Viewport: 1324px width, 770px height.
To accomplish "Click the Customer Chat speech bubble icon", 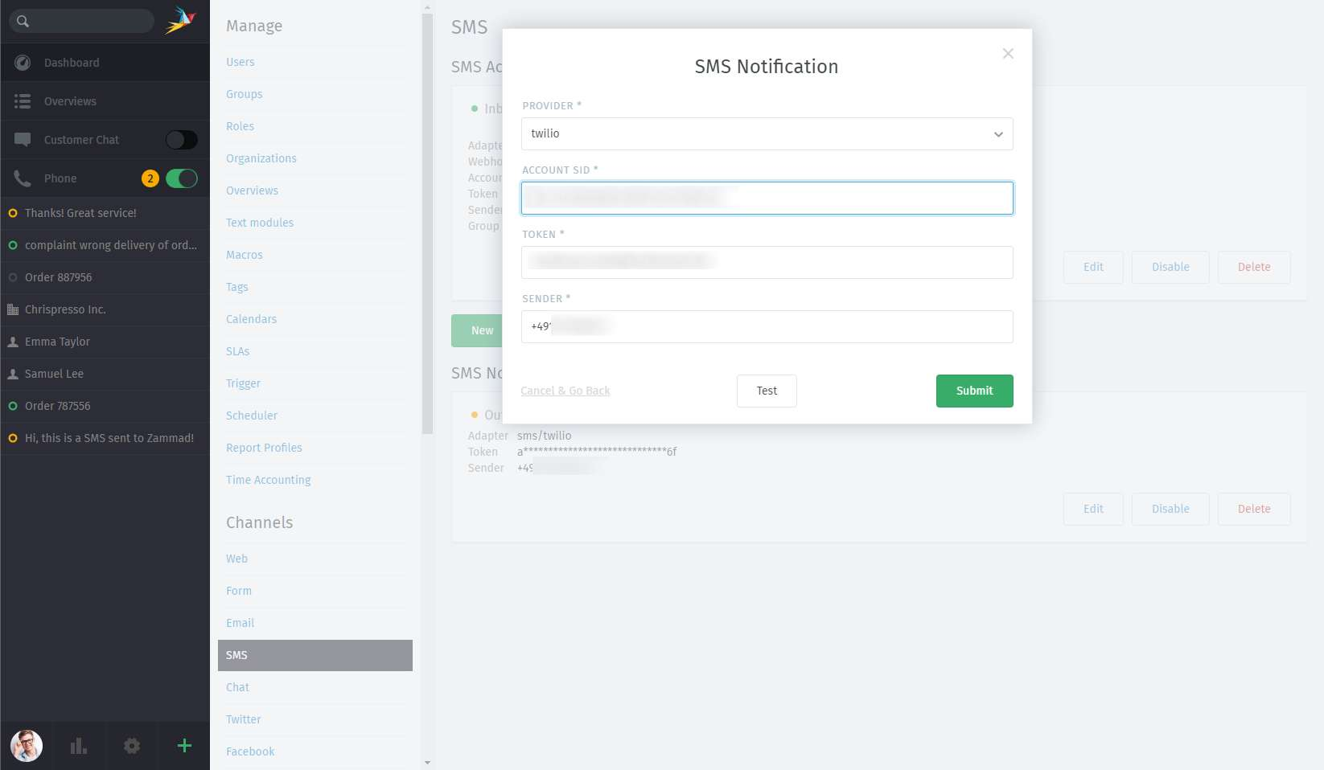I will click(x=23, y=140).
